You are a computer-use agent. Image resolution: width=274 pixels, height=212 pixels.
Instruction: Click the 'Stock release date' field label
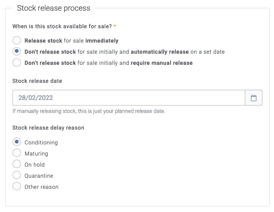click(37, 81)
